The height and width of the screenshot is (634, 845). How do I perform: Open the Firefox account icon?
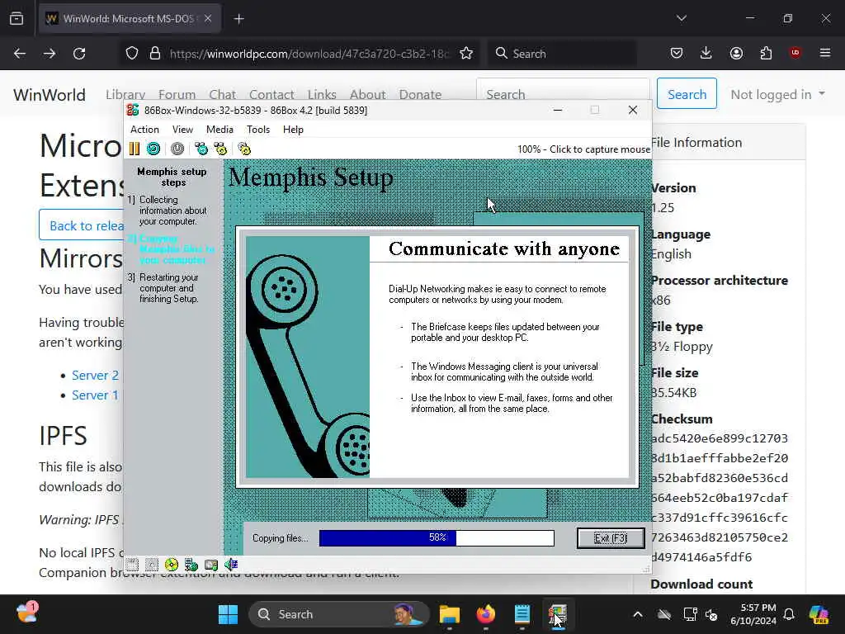[x=736, y=53]
